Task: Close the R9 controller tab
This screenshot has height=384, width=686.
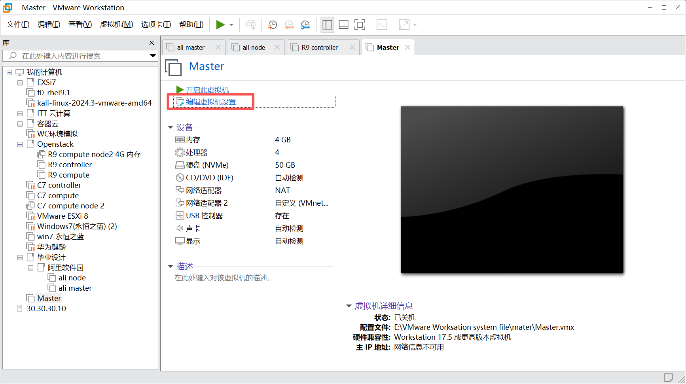Action: pos(352,47)
